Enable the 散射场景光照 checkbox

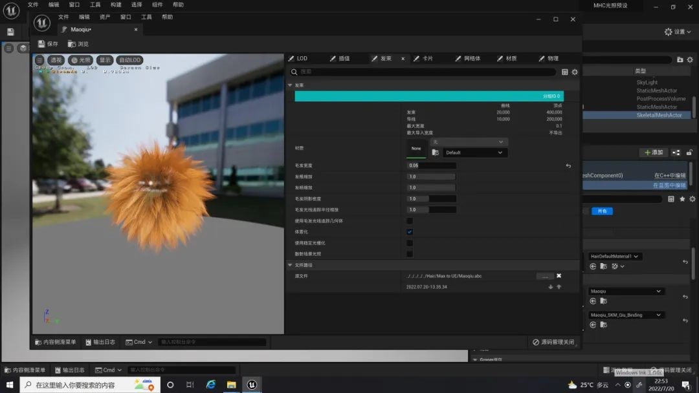pyautogui.click(x=410, y=254)
